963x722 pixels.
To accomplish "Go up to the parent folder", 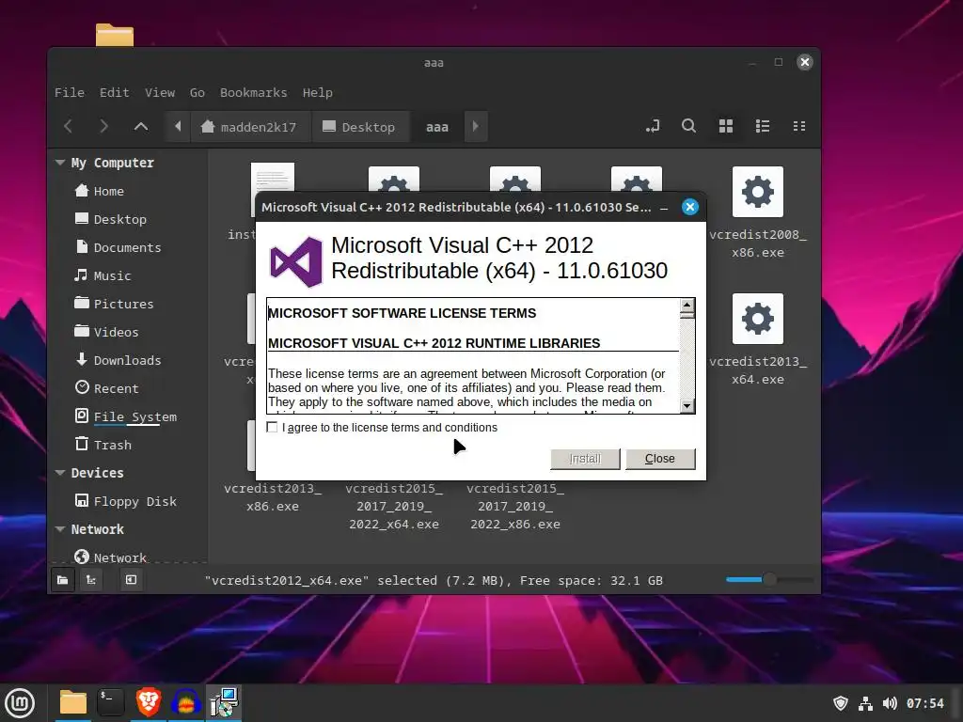I will [141, 127].
